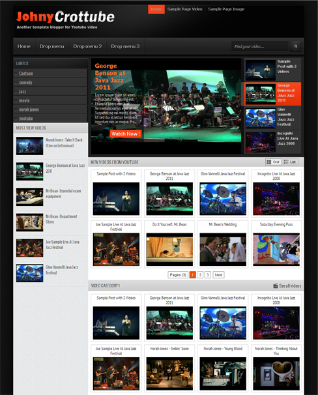The height and width of the screenshot is (395, 318).
Task: Open Incognito video in New Videos grid
Action: coord(276,194)
